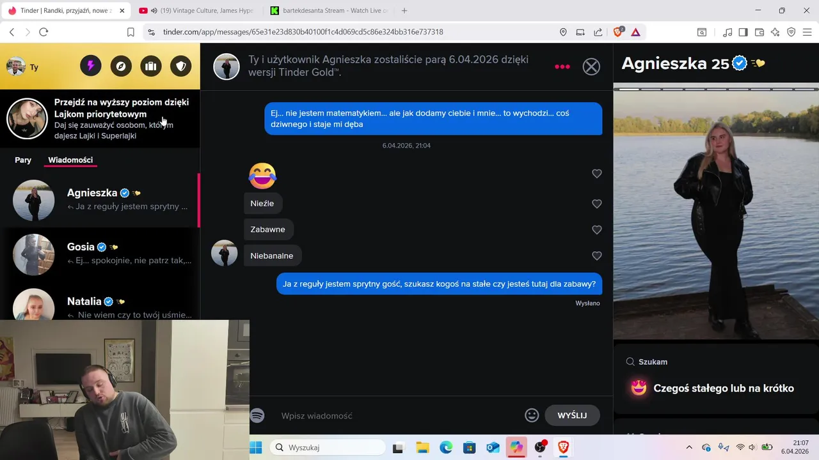Click the browser address bar URL

303,32
